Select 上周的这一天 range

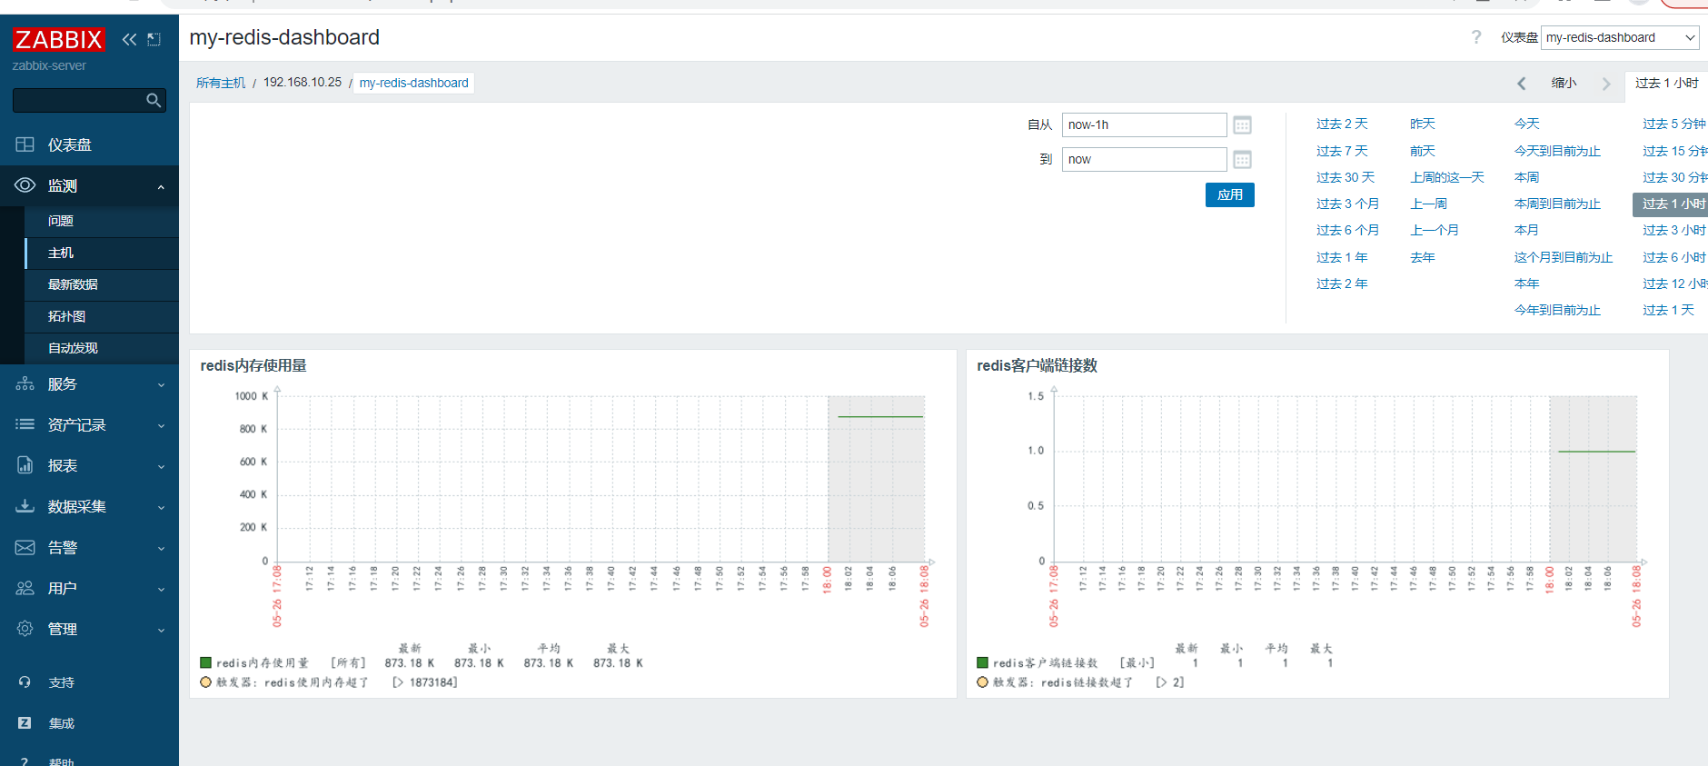pyautogui.click(x=1447, y=177)
